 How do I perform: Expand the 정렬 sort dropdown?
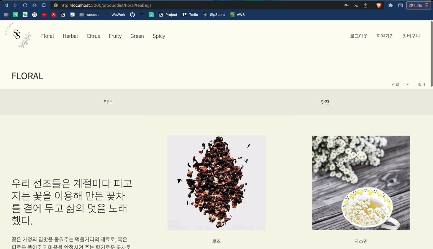coord(400,84)
